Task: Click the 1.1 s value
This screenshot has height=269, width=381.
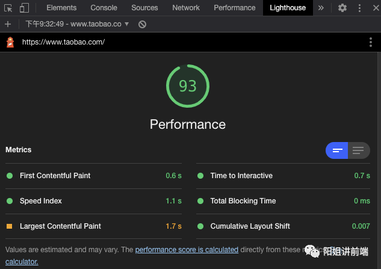Action: pyautogui.click(x=173, y=201)
